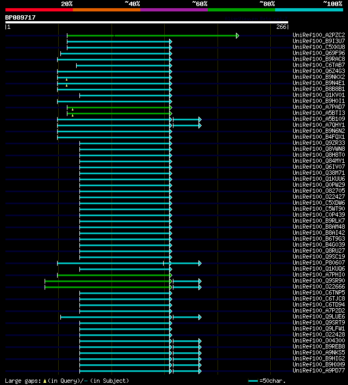Open the UniRef100_B9I3U7 hit label
This screenshot has height=385, width=348.
coord(319,41)
